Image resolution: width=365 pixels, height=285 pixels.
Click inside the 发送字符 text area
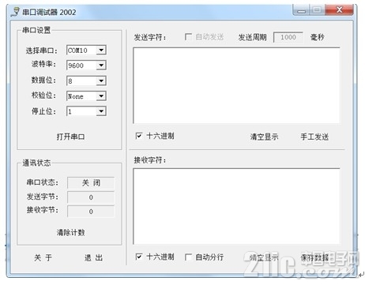[236, 85]
